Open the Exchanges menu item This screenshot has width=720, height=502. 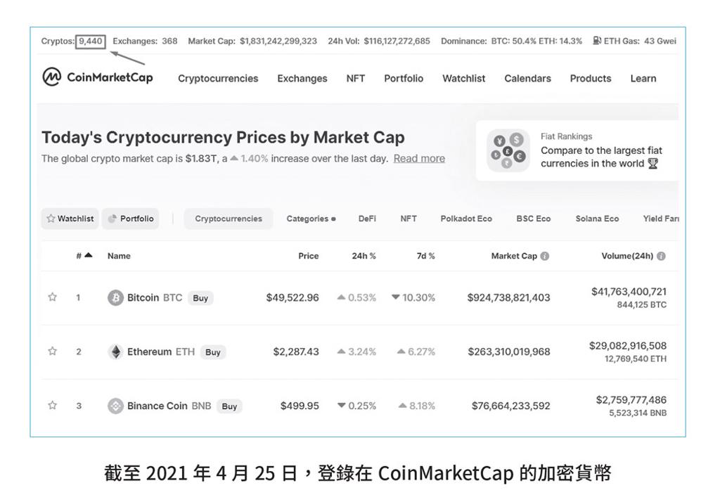(x=302, y=79)
